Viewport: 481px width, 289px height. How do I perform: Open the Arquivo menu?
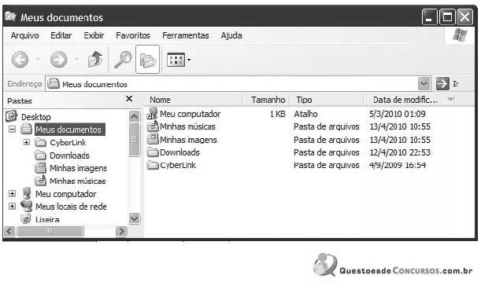25,35
